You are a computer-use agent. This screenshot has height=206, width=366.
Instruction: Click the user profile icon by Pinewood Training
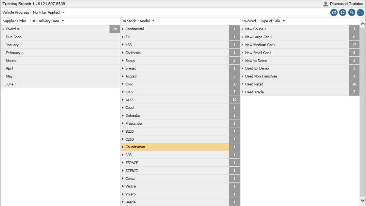click(325, 4)
